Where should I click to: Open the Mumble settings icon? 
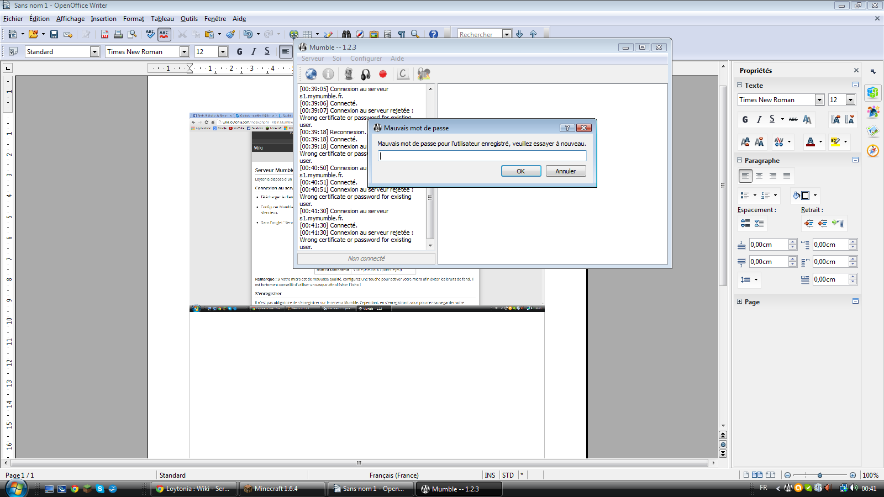click(424, 74)
